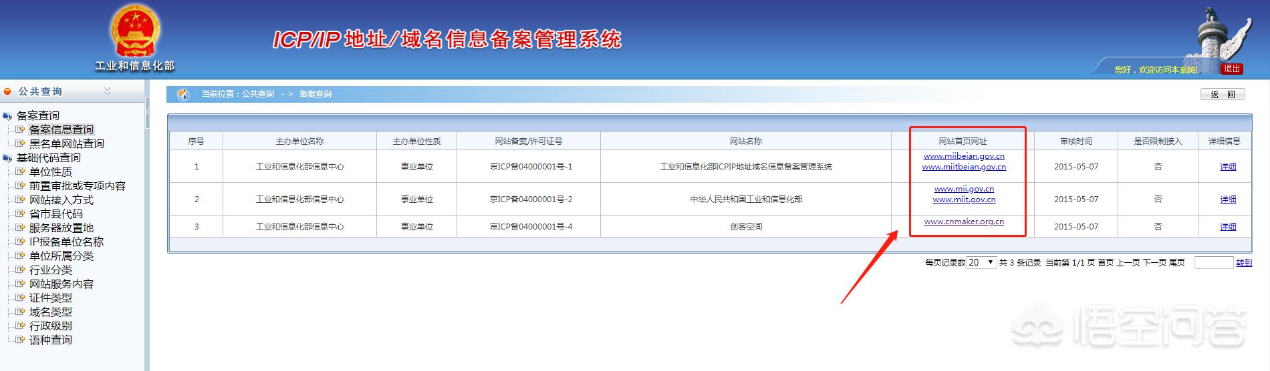Click the red dot icon beside 公共查询

tap(8, 91)
